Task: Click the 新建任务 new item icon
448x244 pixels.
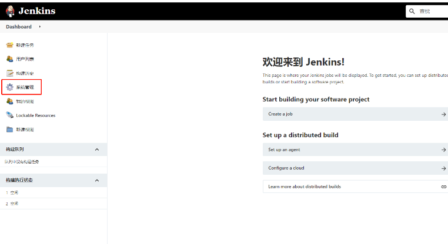Action: 10,45
